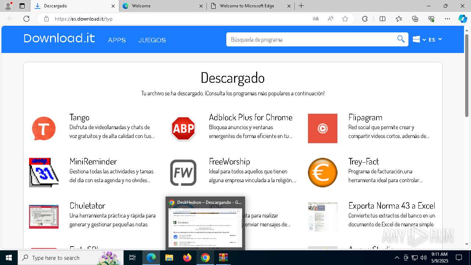Open Settings and more menu
The width and height of the screenshot is (471, 265).
pos(447,19)
